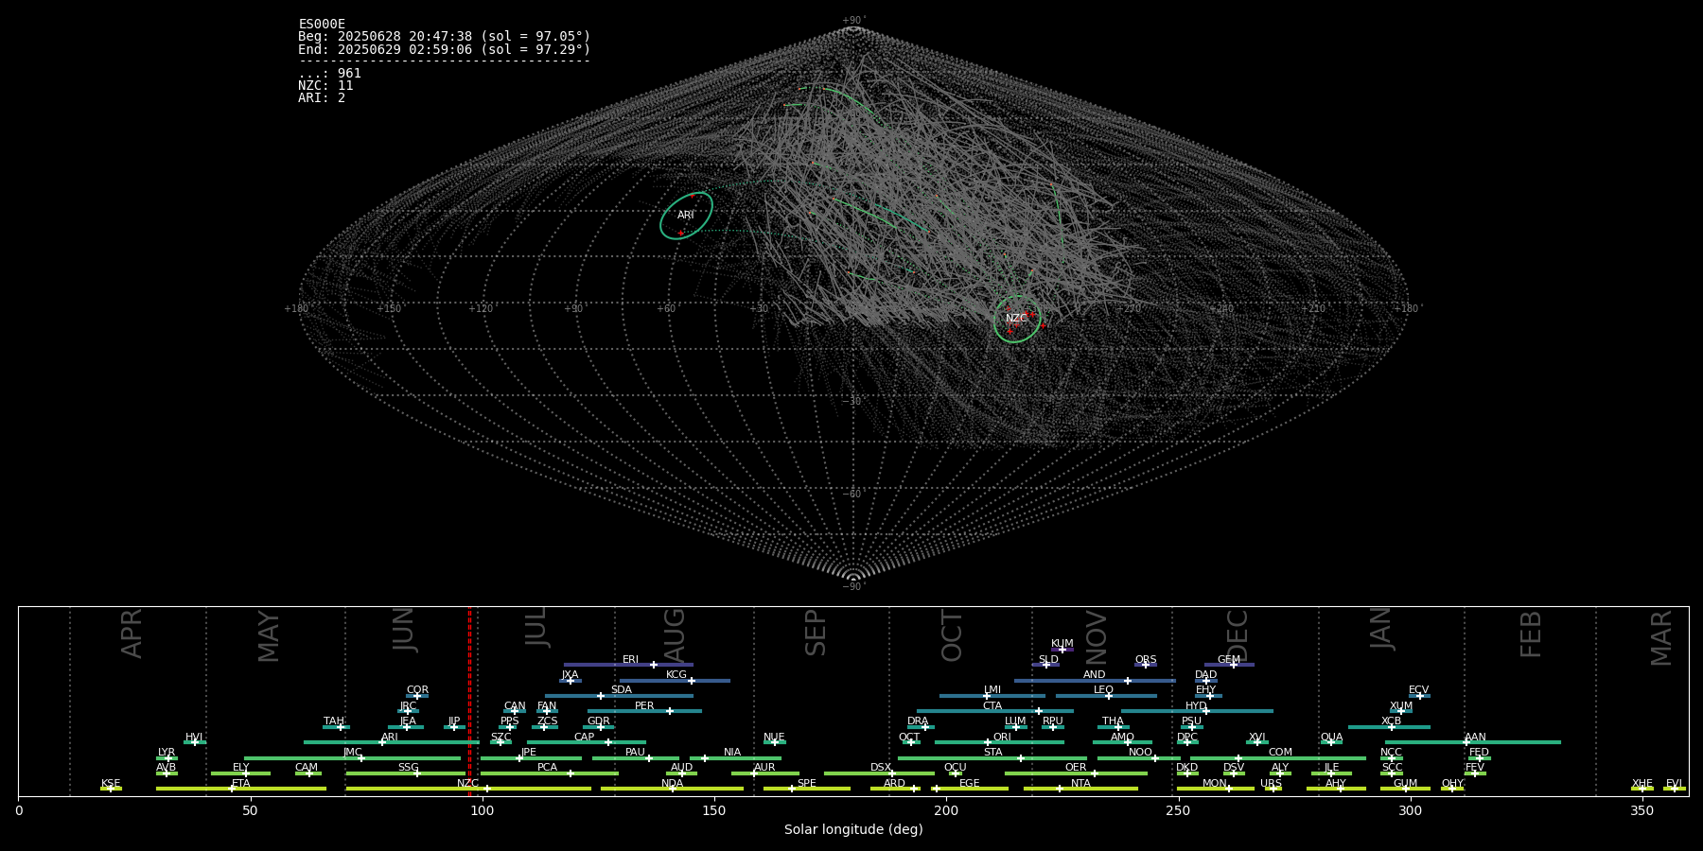Image resolution: width=1703 pixels, height=851 pixels.
Task: Click the URS shower label
Action: click(1271, 784)
